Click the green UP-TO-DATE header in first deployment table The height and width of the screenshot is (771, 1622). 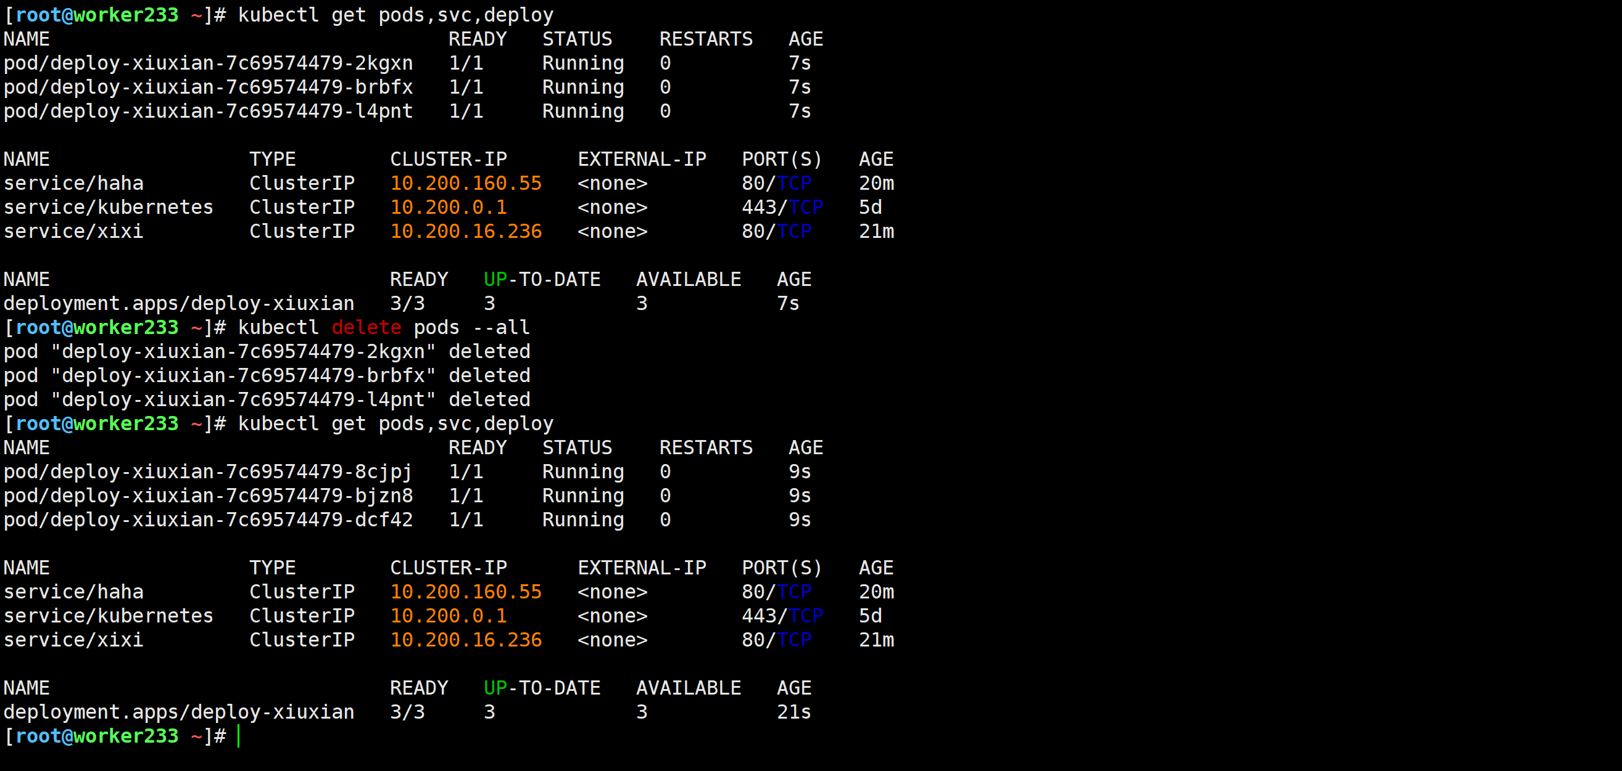point(542,279)
